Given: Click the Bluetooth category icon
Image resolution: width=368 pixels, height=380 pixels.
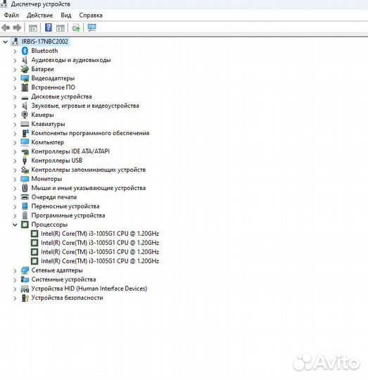Looking at the screenshot, I should tap(25, 51).
